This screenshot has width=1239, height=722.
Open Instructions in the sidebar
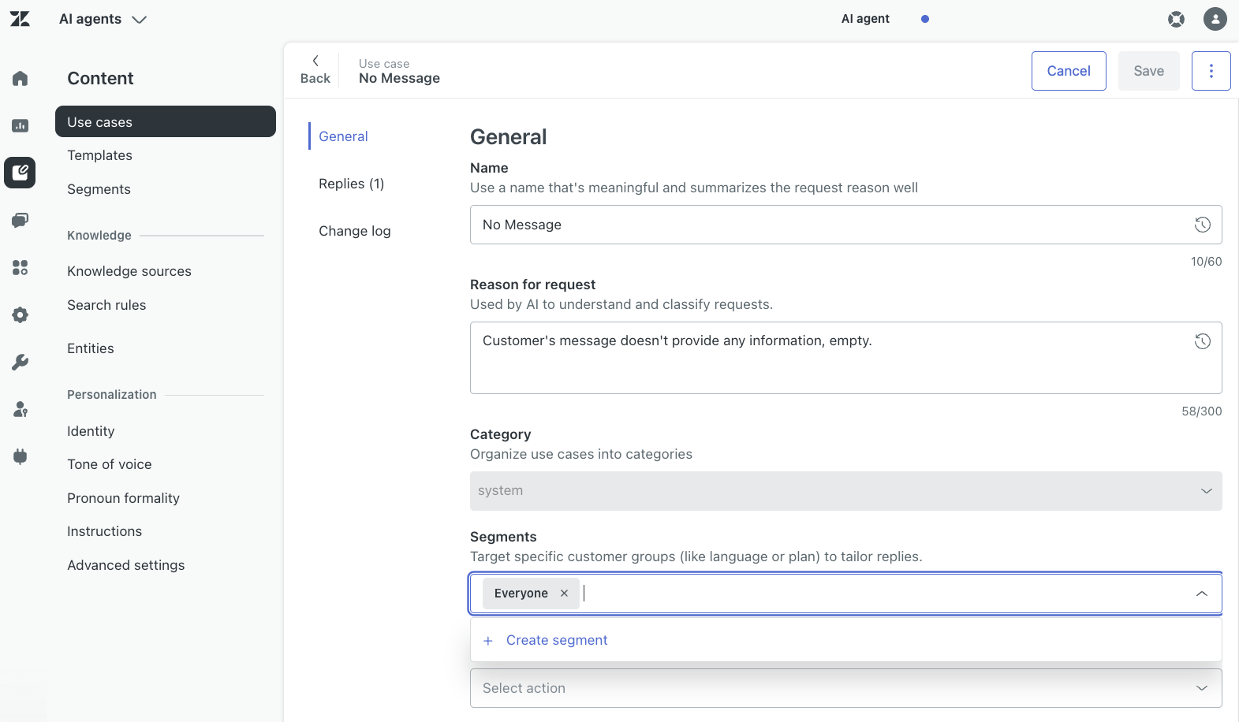104,531
